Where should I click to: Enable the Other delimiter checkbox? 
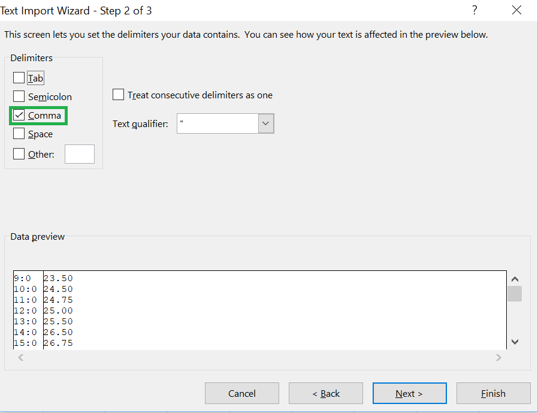[19, 153]
